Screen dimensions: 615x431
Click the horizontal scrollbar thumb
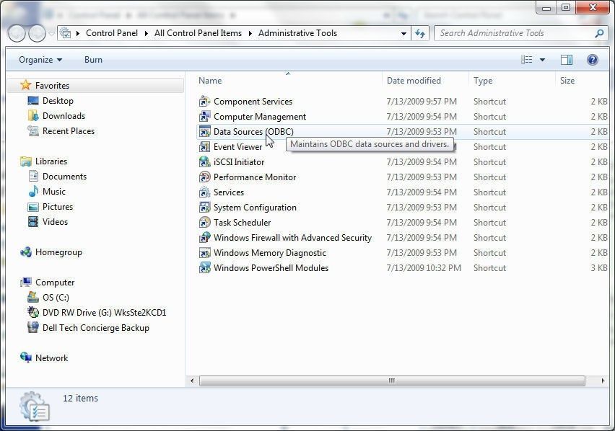(392, 381)
